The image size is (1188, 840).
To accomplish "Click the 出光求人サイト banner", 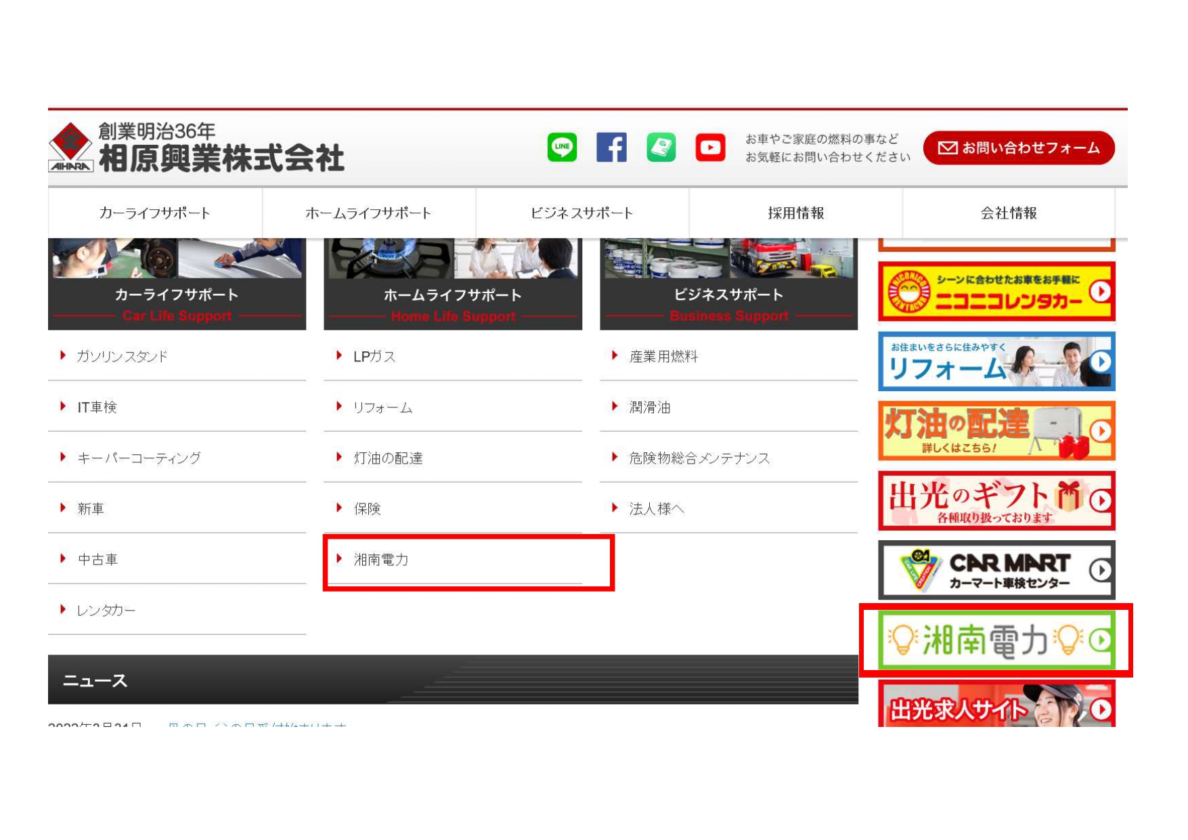I will tap(996, 704).
